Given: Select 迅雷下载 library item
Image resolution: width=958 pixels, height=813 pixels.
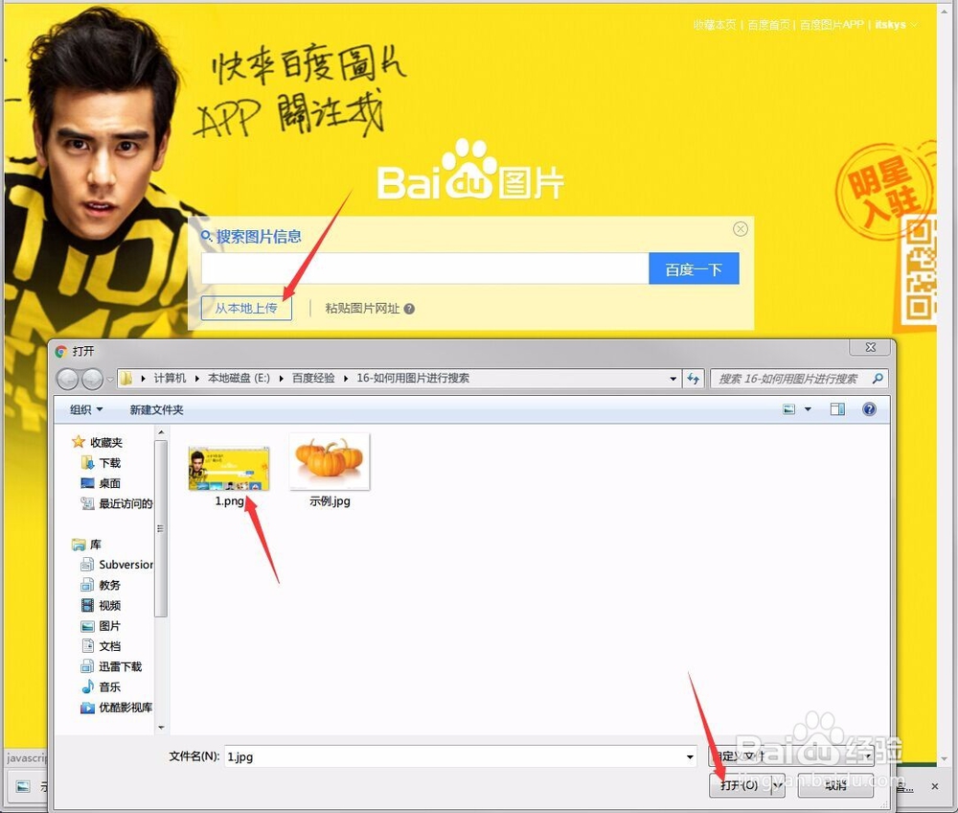Looking at the screenshot, I should click(x=112, y=666).
